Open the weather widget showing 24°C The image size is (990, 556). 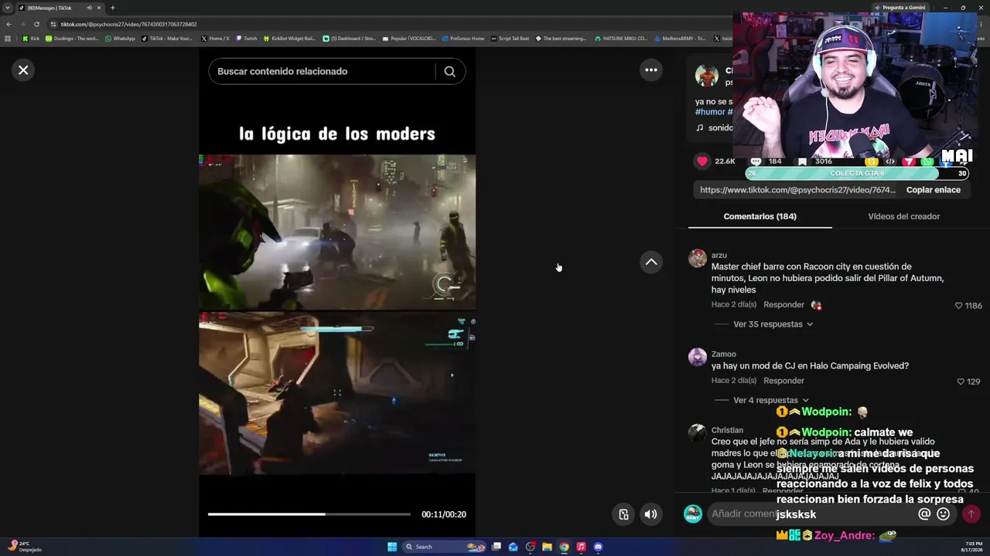[23, 547]
